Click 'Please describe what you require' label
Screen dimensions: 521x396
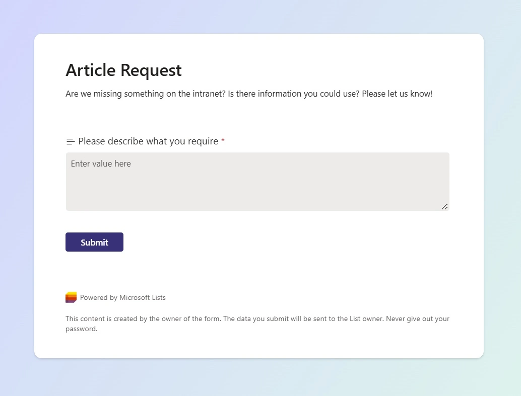coord(148,141)
